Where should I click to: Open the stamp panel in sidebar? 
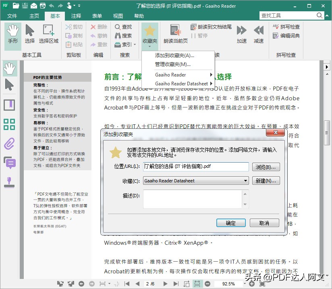point(9,182)
